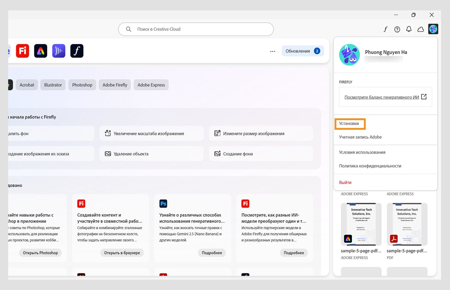Click Подробнее on the Photoshop Gemini card
This screenshot has height=290, width=450.
212,253
